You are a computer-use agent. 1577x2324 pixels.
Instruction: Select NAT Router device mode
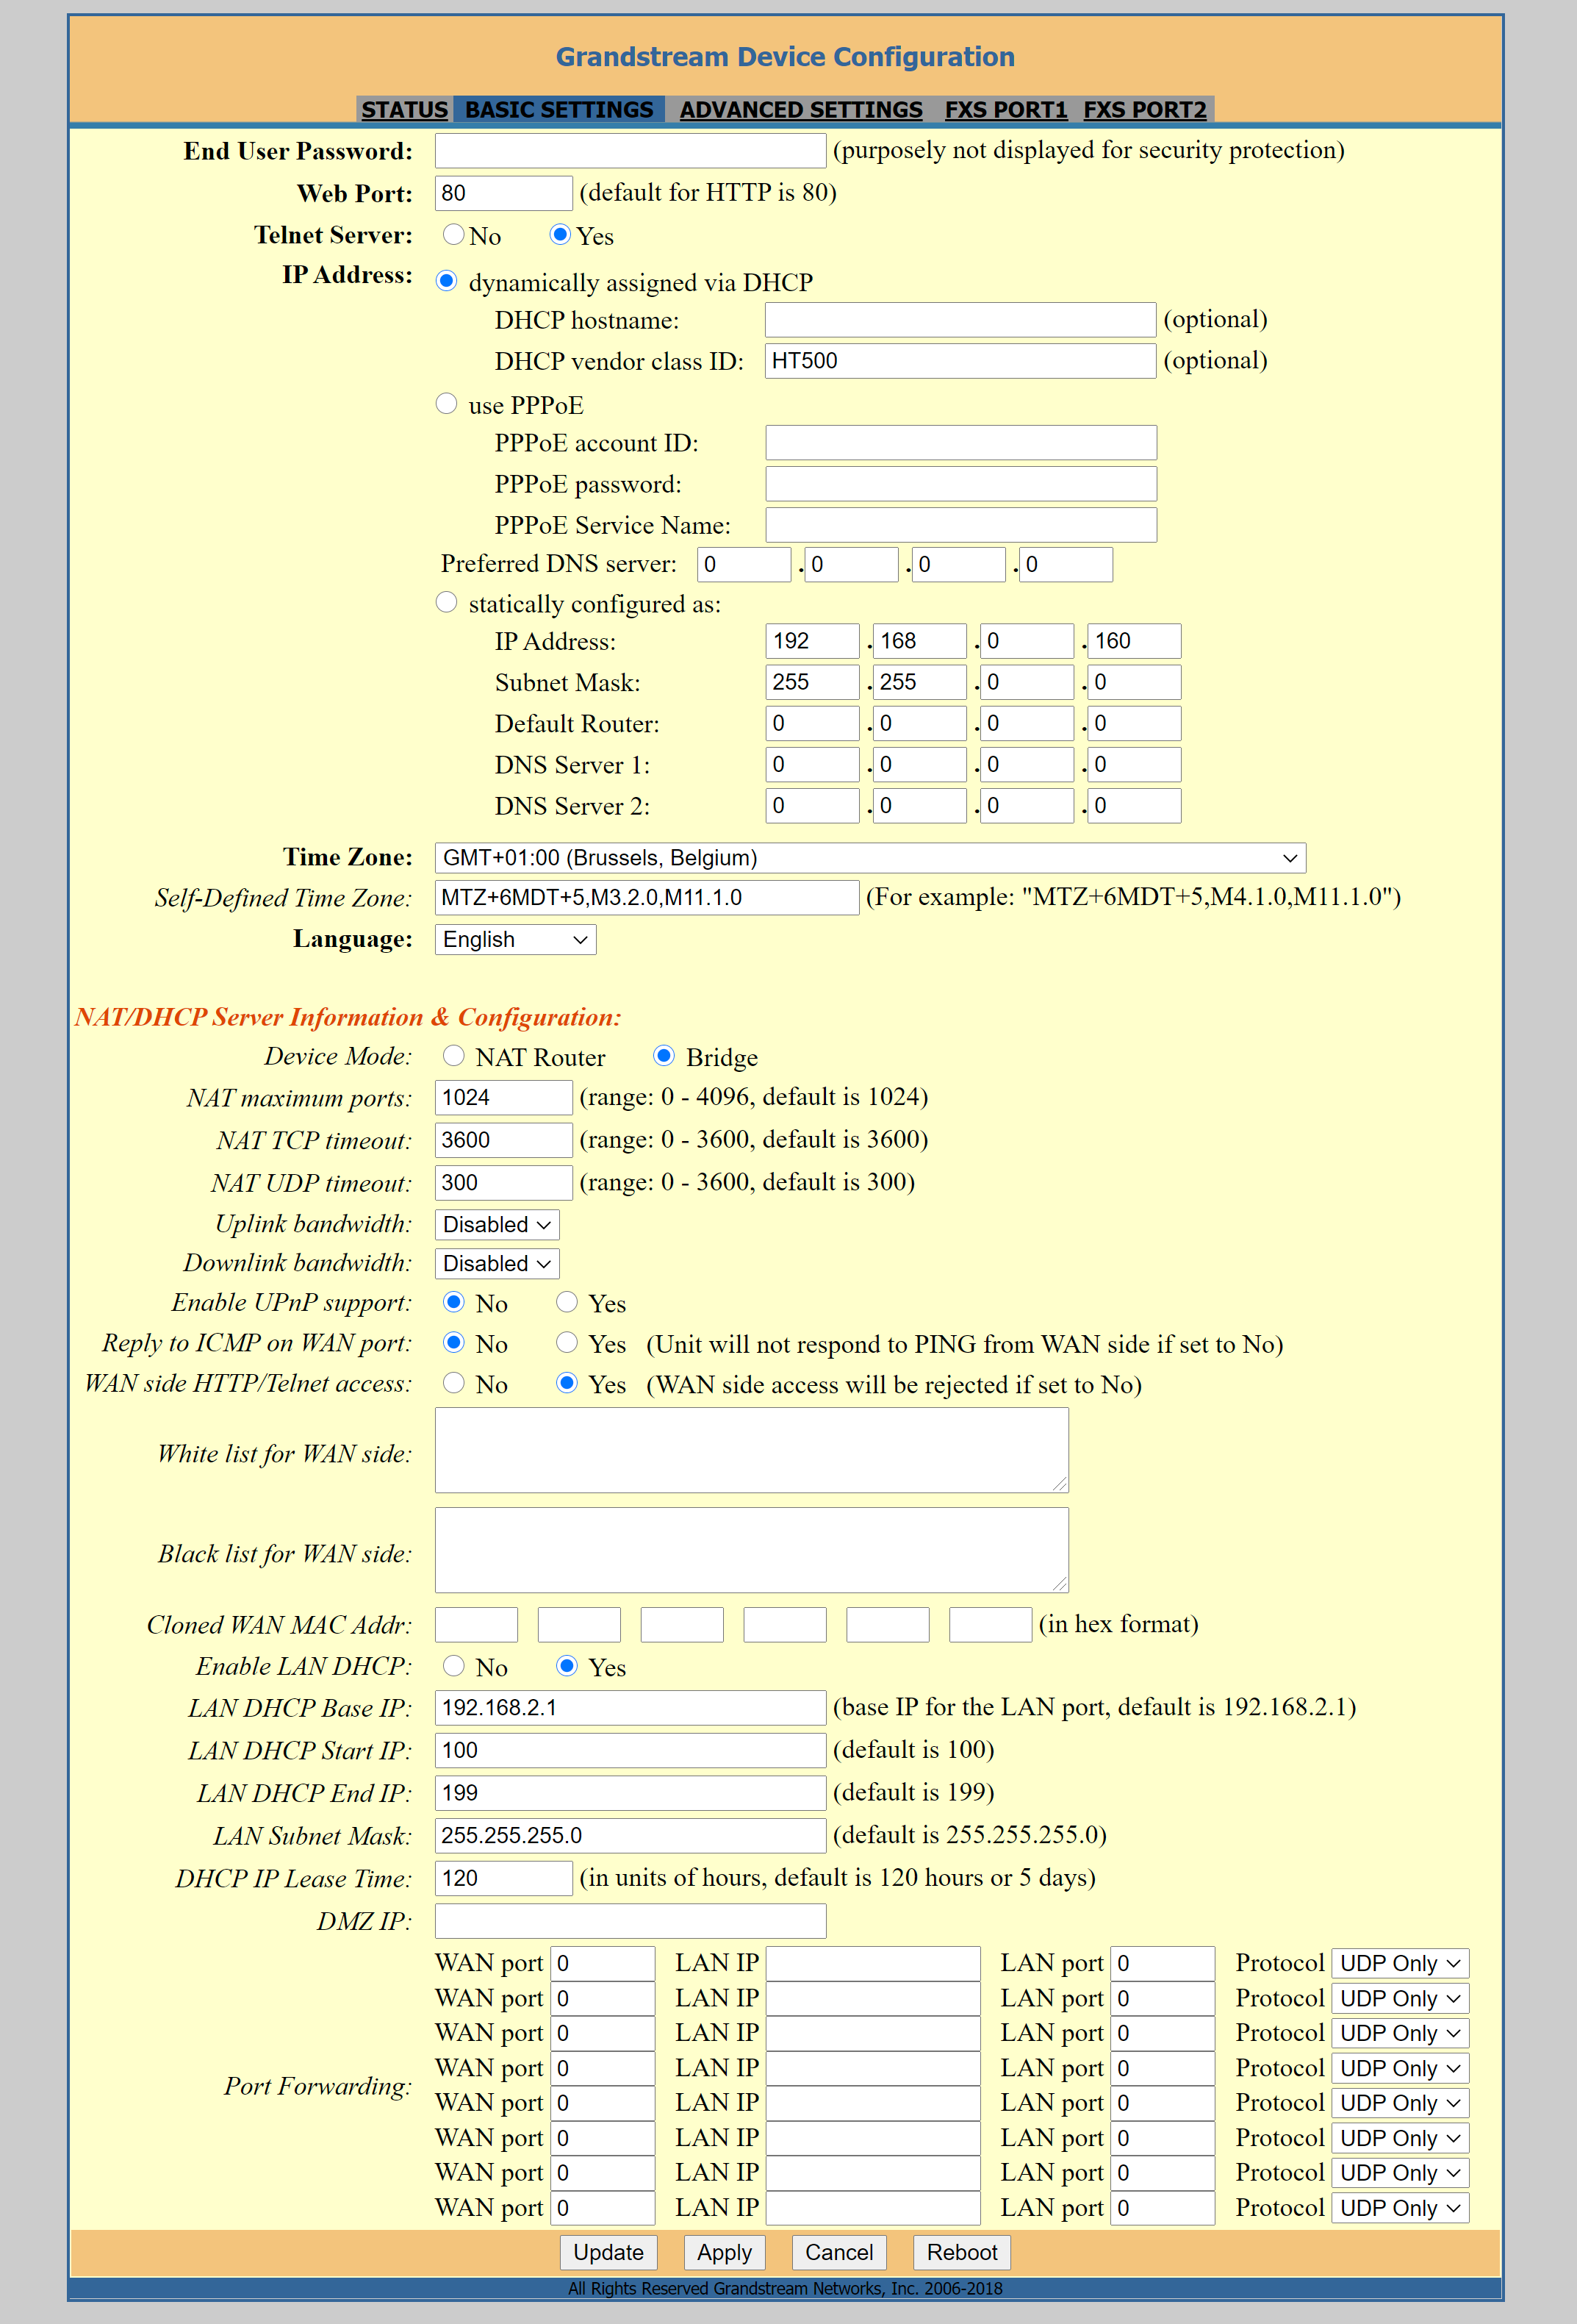(x=453, y=1056)
